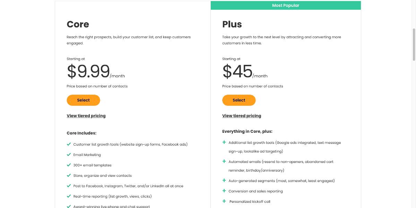Click plus icon beside Automated emails

pyautogui.click(x=224, y=162)
